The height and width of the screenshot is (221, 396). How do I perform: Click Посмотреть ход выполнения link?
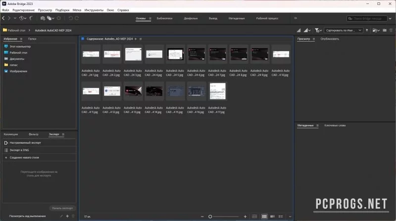(27, 216)
